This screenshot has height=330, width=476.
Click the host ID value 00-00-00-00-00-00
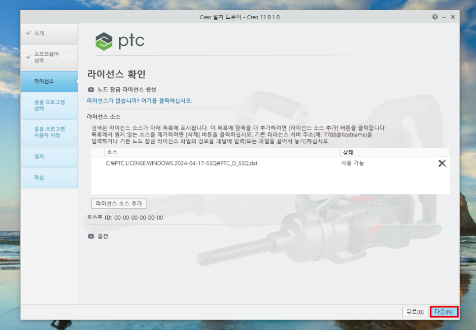(x=139, y=218)
